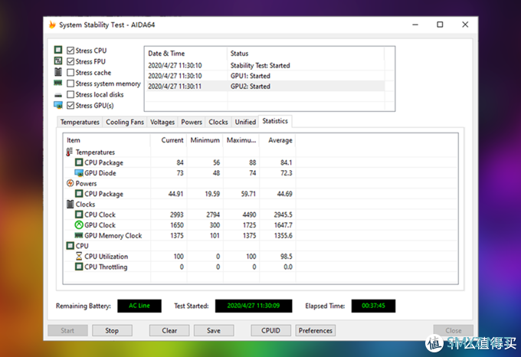Switch to the Temperatures tab
The image size is (521, 357).
pyautogui.click(x=80, y=122)
